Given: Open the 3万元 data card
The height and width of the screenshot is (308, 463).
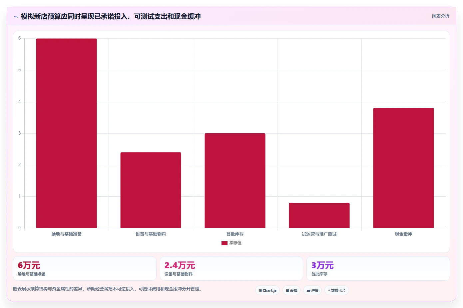Looking at the screenshot, I should point(378,268).
